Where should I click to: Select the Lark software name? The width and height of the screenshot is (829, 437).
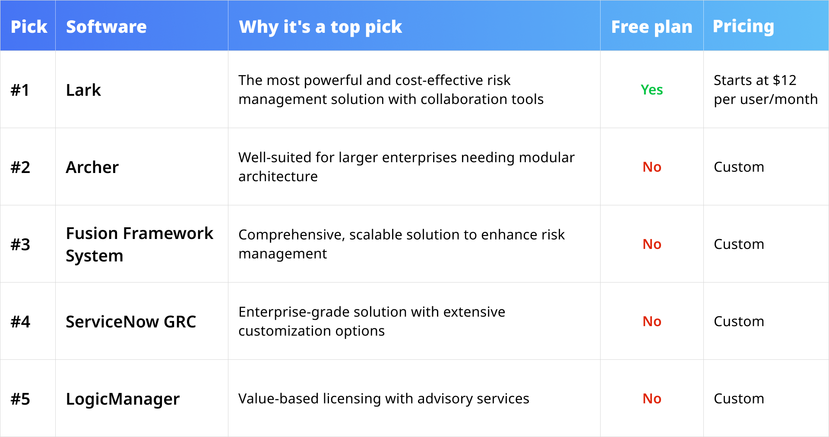click(x=83, y=90)
